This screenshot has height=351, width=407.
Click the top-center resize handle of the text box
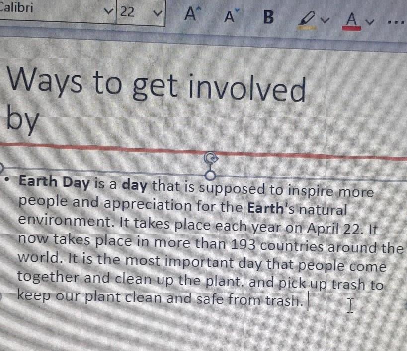pos(210,175)
